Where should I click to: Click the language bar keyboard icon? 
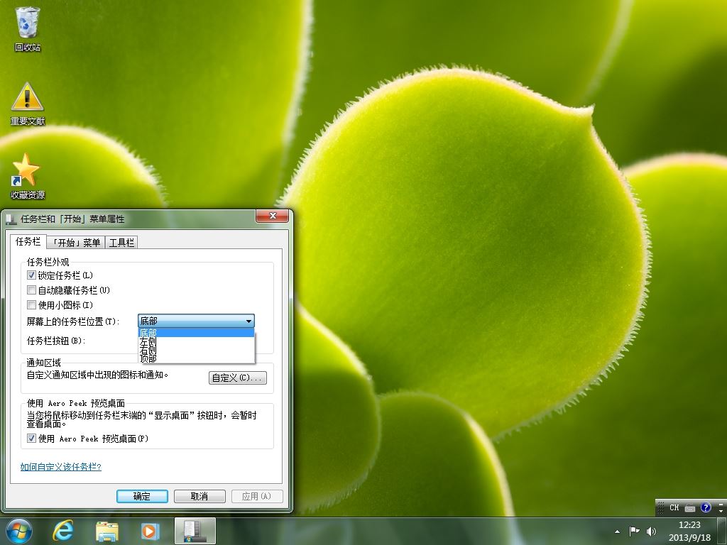(690, 508)
